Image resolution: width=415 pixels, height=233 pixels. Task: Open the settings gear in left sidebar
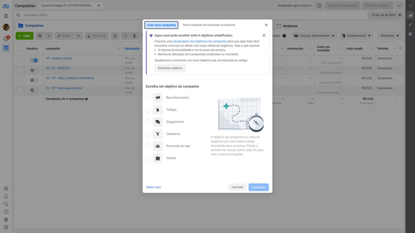(x=6, y=189)
